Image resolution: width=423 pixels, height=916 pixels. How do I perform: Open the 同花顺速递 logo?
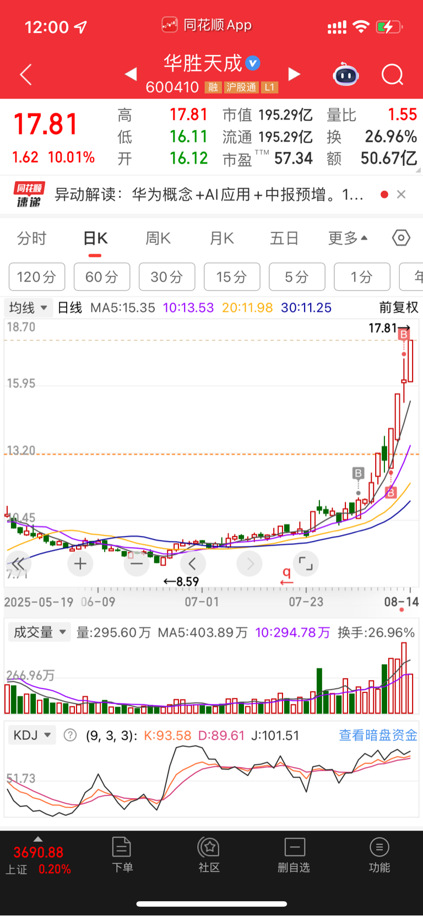29,194
